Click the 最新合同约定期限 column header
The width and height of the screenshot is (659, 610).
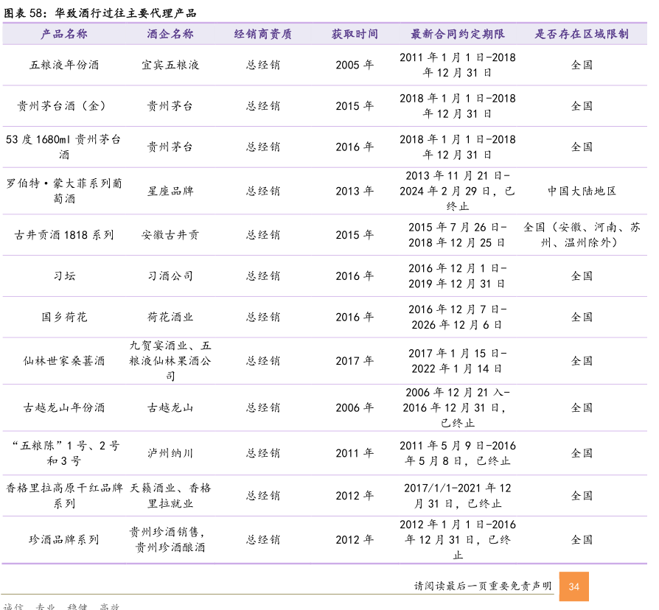[x=457, y=34]
